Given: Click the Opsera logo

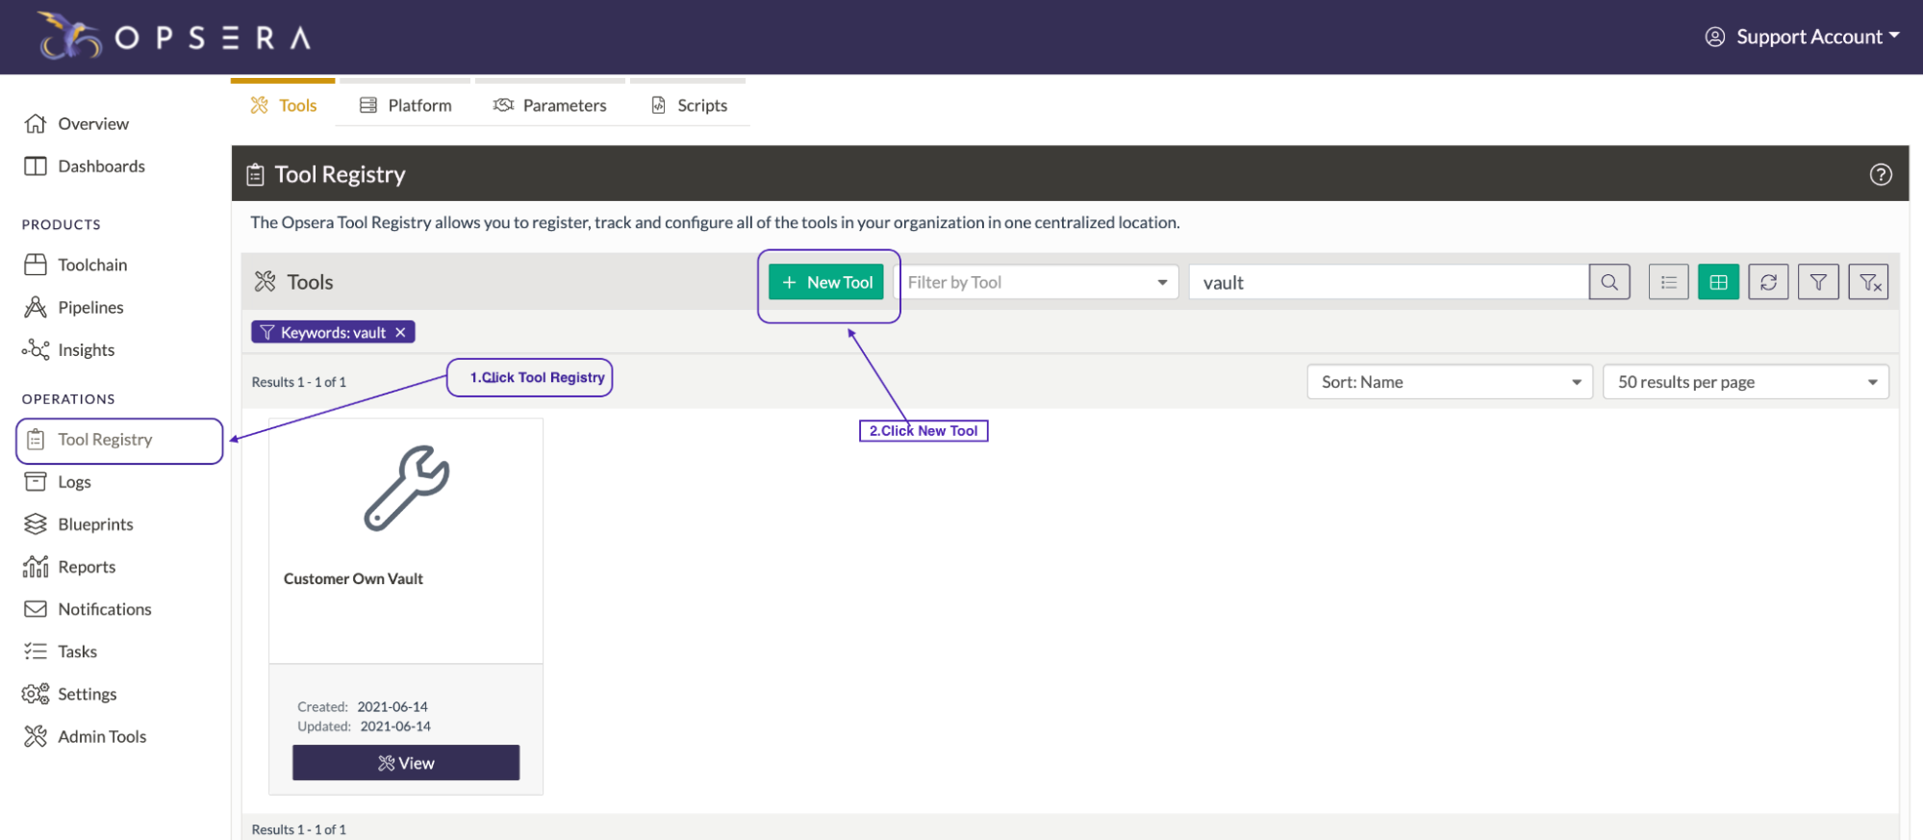Looking at the screenshot, I should 175,37.
